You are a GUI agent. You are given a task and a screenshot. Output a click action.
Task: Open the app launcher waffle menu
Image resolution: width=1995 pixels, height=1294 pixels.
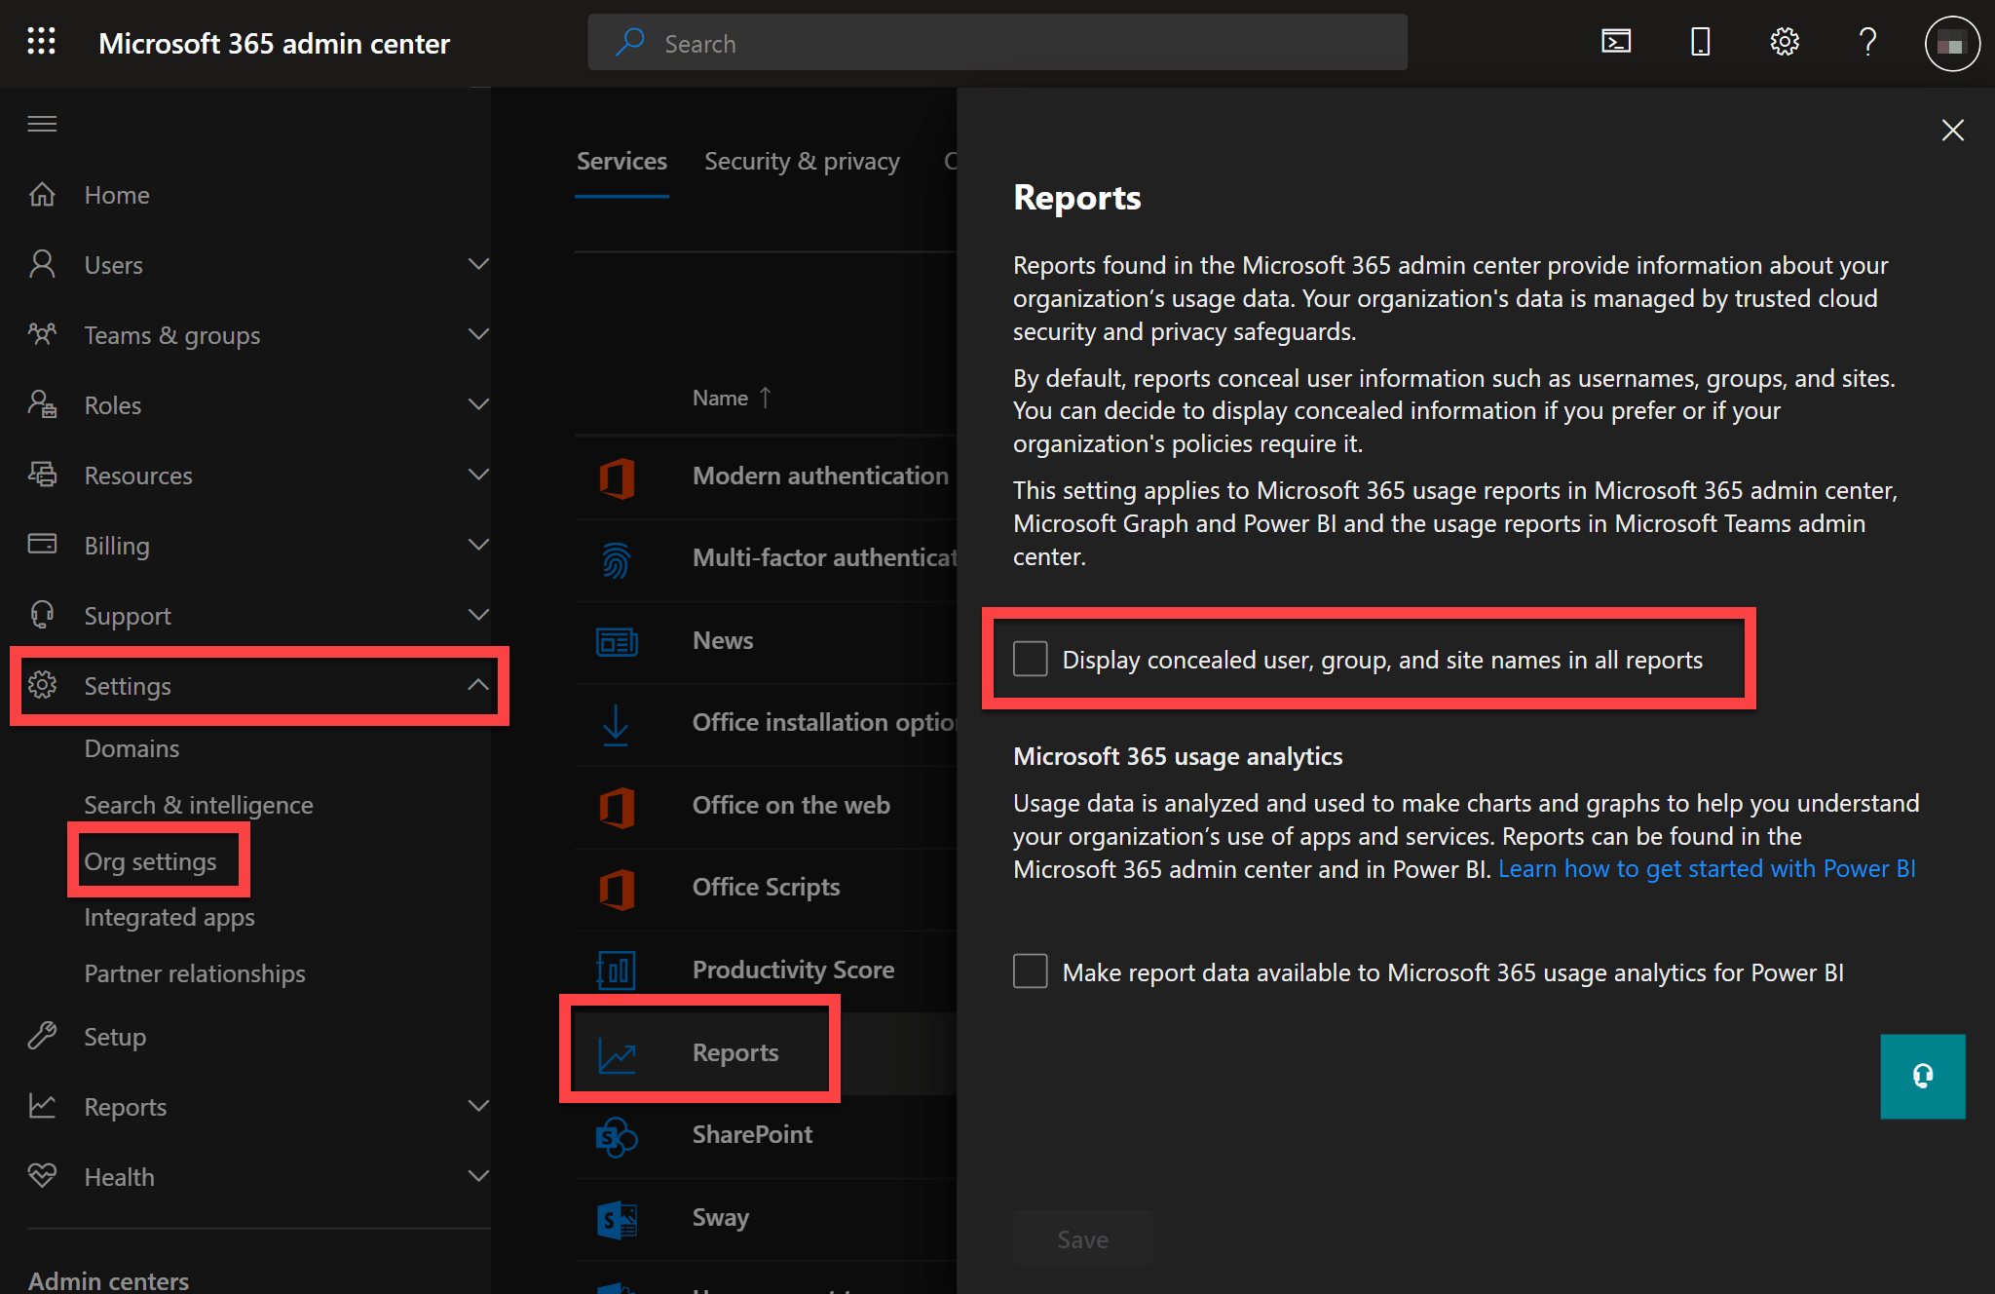point(41,42)
